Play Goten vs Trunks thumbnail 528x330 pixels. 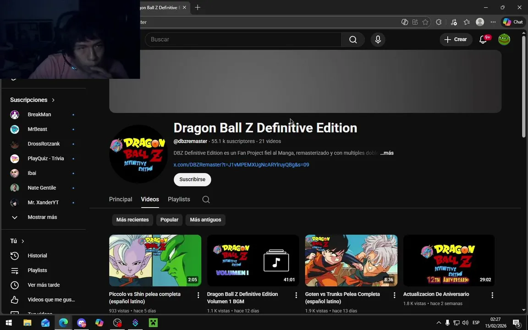[x=351, y=261]
